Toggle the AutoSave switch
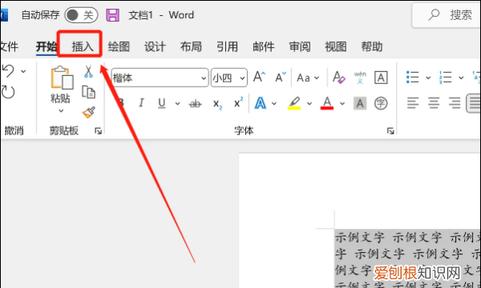Image resolution: width=481 pixels, height=288 pixels. (81, 15)
